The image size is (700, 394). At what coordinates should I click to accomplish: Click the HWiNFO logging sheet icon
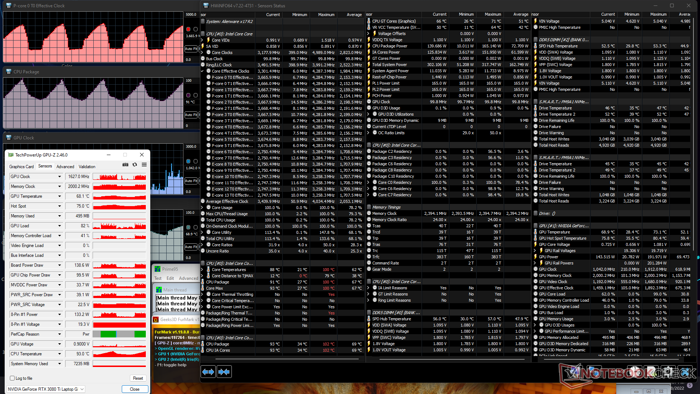652,372
